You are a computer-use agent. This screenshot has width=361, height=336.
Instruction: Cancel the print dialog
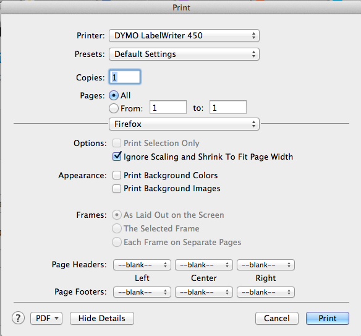pos(276,318)
